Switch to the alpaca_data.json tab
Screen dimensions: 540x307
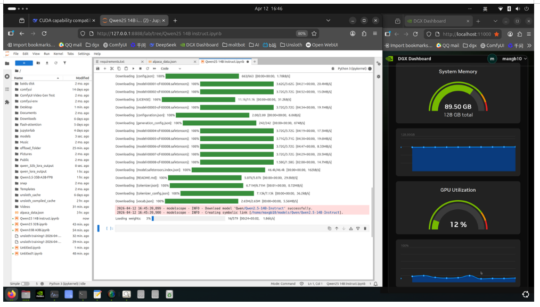pos(171,62)
